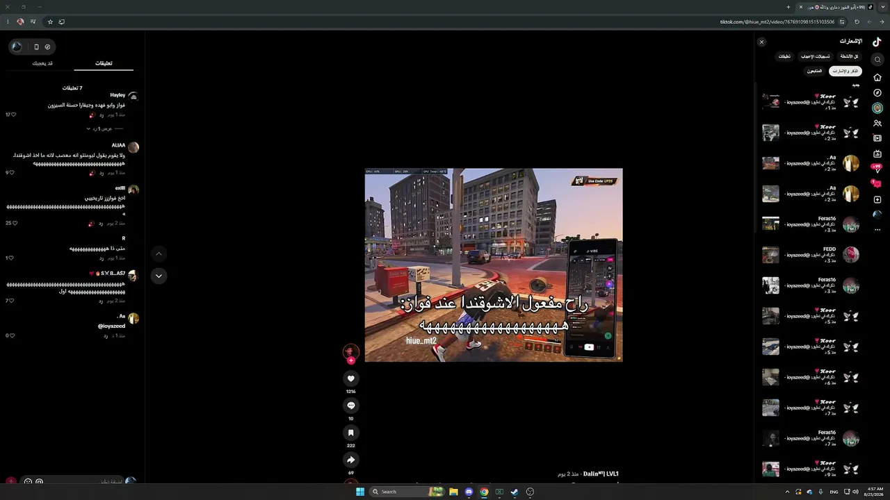Open Discord from the Windows taskbar
The height and width of the screenshot is (500, 890).
[x=469, y=492]
